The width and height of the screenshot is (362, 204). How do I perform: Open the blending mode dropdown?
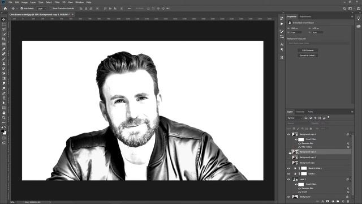point(298,124)
